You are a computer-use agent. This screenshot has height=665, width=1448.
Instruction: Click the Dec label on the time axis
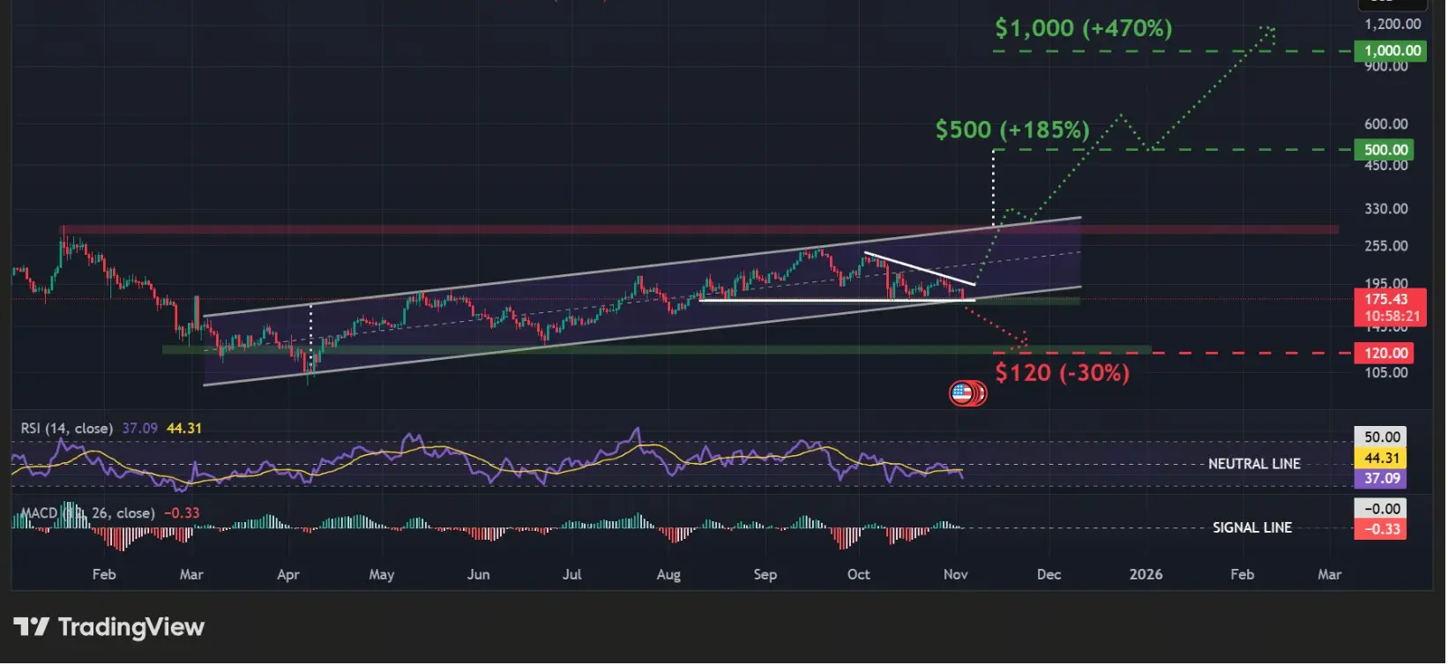[1049, 575]
